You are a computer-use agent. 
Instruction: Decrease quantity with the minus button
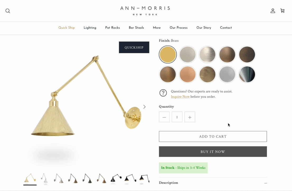164,117
